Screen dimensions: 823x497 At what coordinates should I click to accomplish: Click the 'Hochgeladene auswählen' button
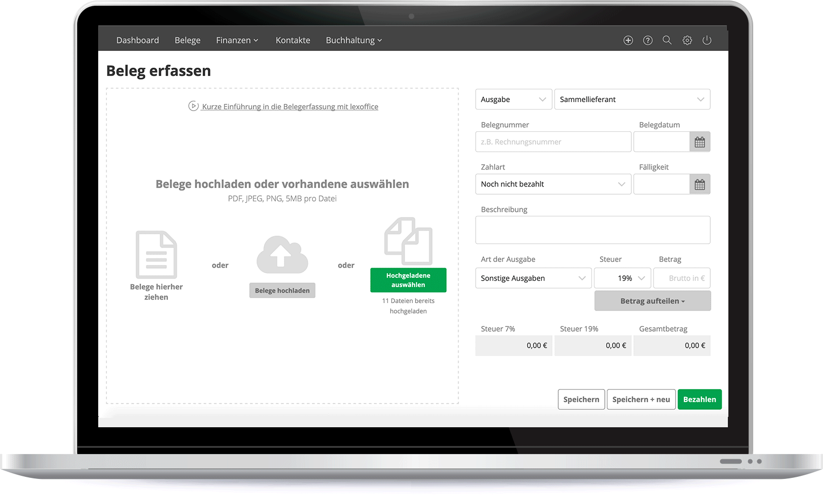point(408,280)
